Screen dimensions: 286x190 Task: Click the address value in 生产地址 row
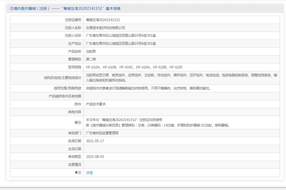click(x=121, y=43)
